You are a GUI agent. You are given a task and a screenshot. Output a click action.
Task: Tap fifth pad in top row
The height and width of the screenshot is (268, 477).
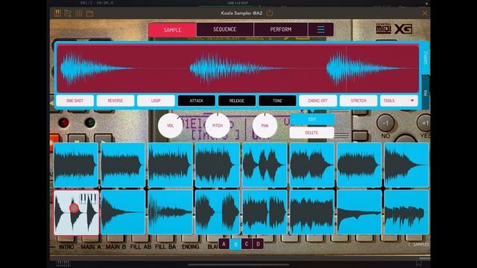[x=265, y=165]
